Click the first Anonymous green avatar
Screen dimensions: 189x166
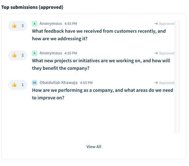[x=35, y=24]
